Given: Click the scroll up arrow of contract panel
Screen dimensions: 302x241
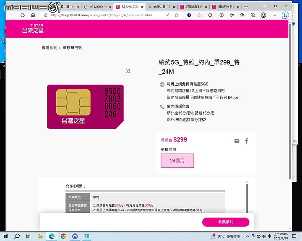Looking at the screenshot, I should 247,182.
